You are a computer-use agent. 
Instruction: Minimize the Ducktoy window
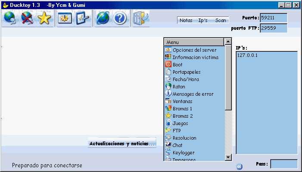point(282,5)
